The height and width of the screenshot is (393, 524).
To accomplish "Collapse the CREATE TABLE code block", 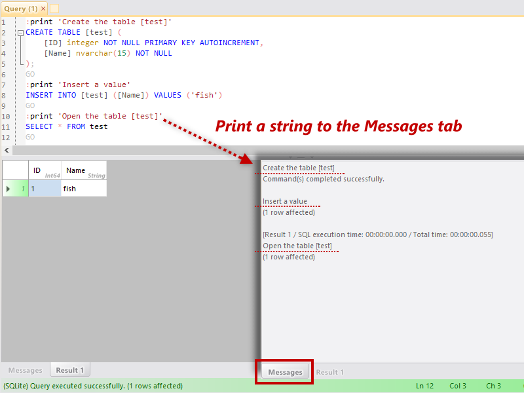I will click(x=20, y=33).
